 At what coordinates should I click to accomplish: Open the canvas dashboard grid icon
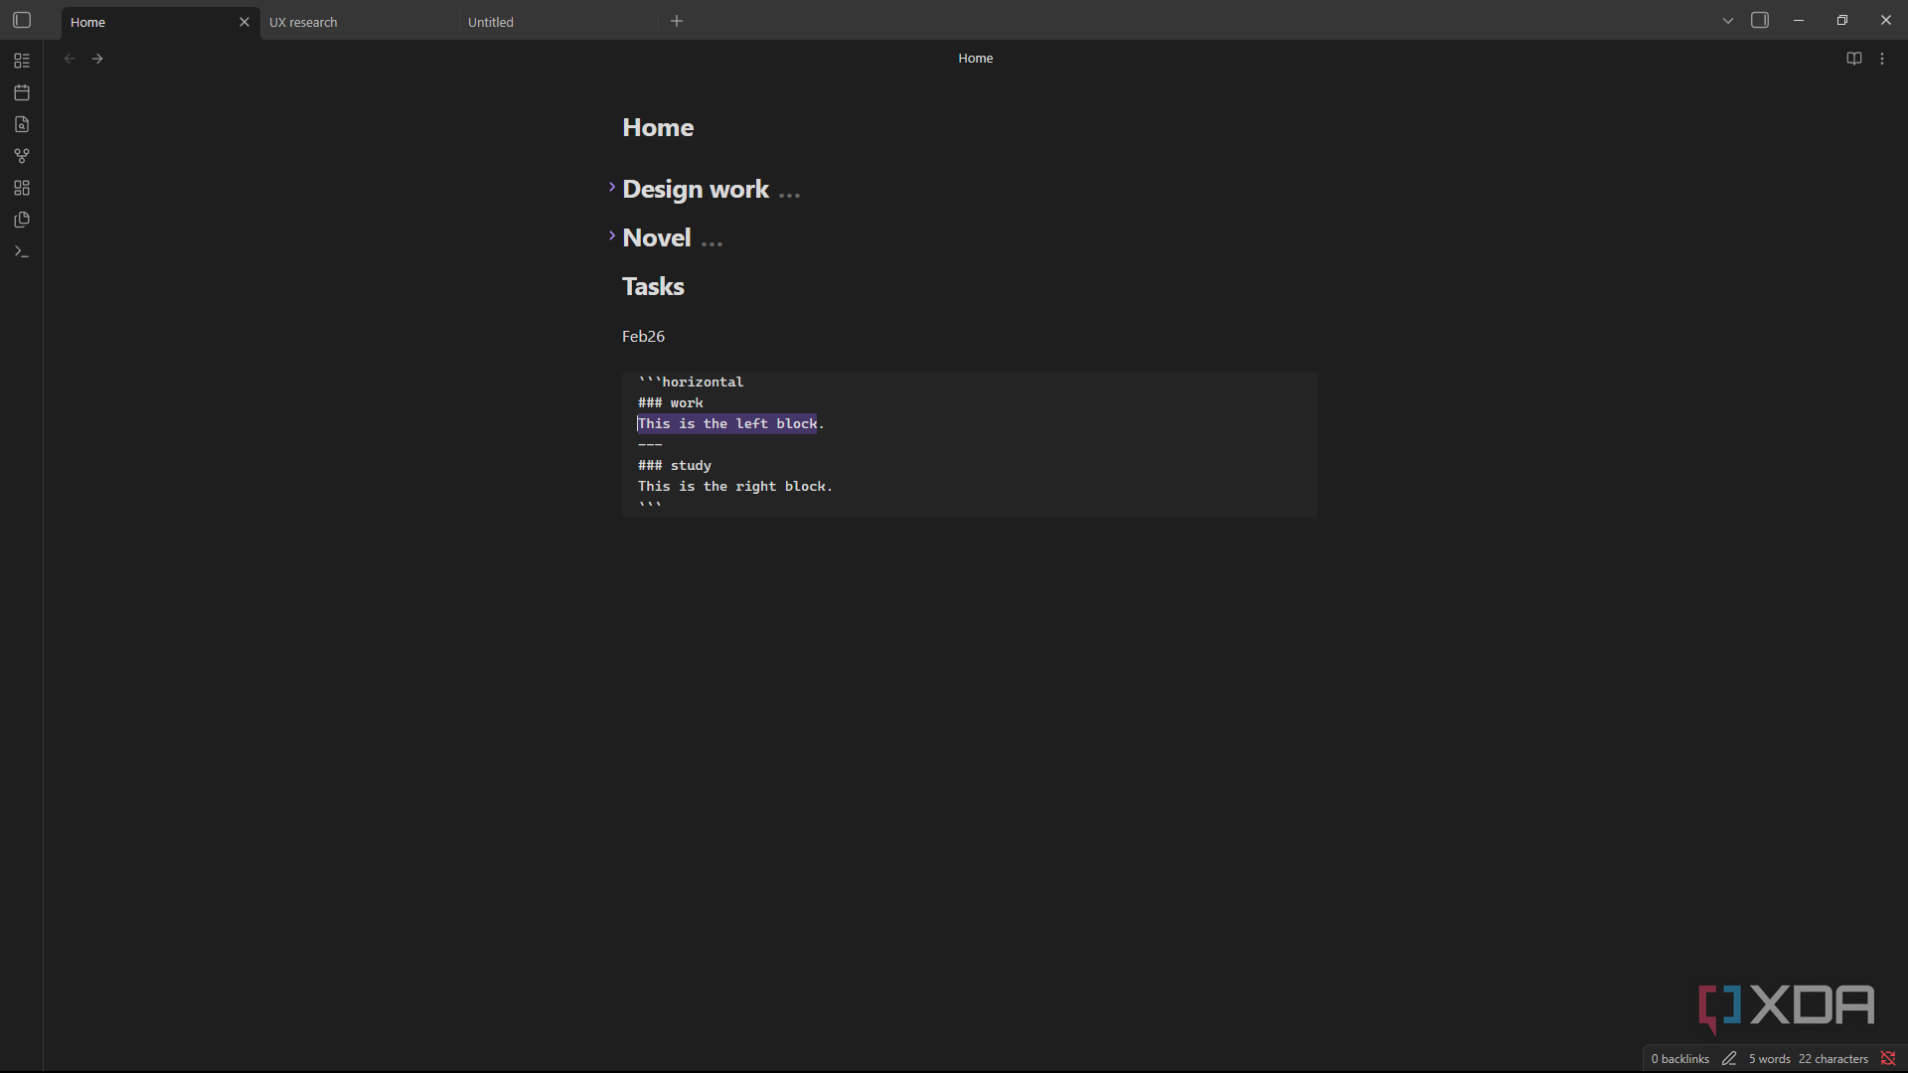22,188
